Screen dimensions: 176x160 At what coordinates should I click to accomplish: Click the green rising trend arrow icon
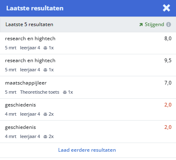point(141,24)
